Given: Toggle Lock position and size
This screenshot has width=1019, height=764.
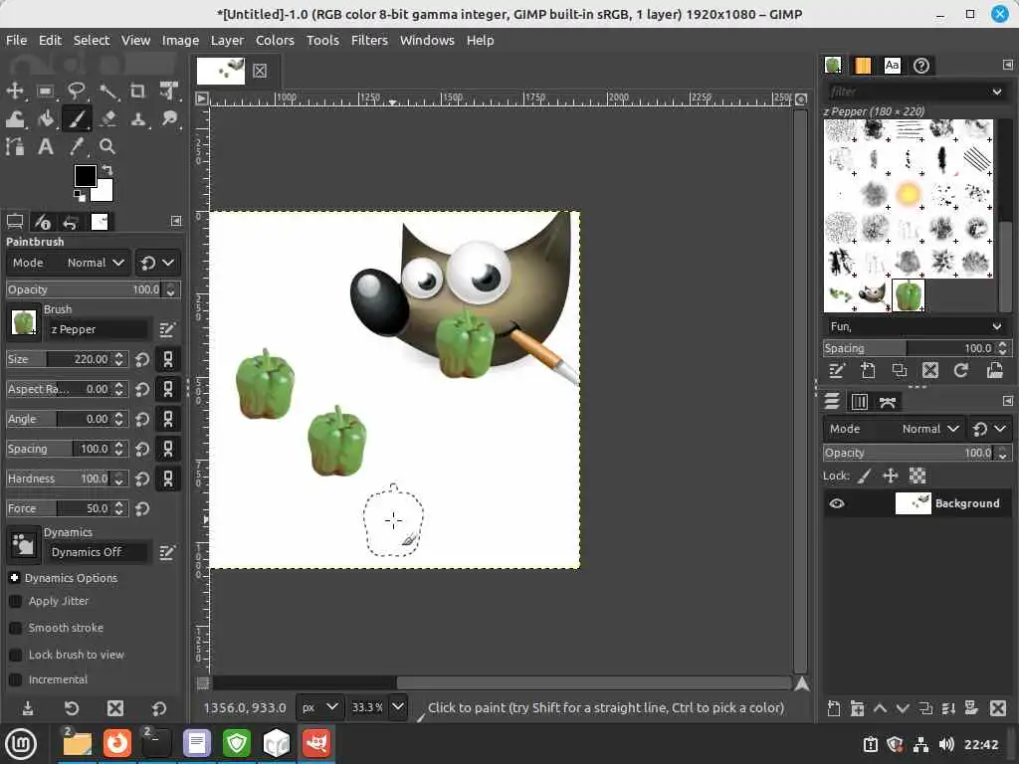Looking at the screenshot, I should coord(891,477).
